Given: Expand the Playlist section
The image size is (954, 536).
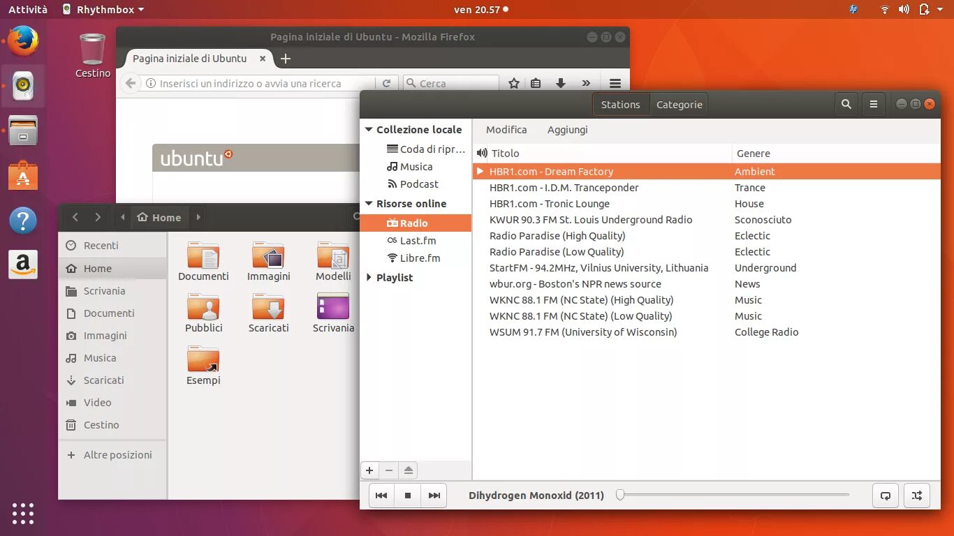Looking at the screenshot, I should point(369,277).
